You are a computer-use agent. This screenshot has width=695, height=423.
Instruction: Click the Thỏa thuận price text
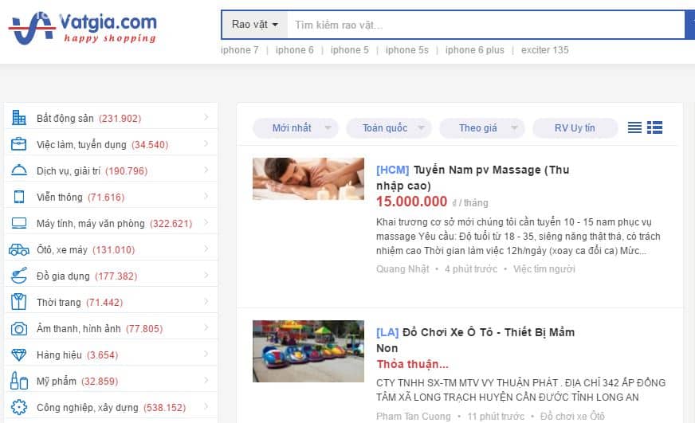[412, 364]
